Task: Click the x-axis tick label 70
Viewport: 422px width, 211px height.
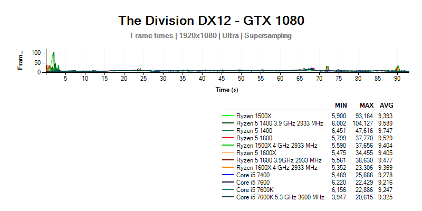Action: tap(319, 79)
